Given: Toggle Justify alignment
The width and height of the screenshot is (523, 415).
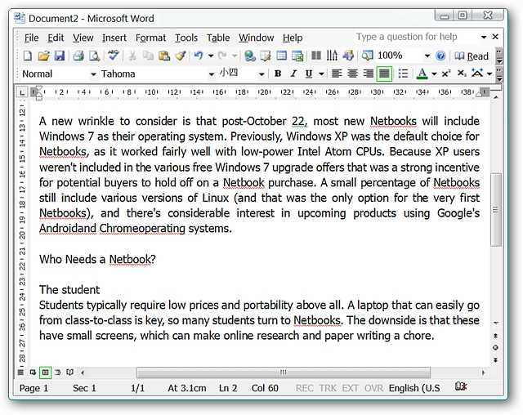Looking at the screenshot, I should tap(384, 74).
